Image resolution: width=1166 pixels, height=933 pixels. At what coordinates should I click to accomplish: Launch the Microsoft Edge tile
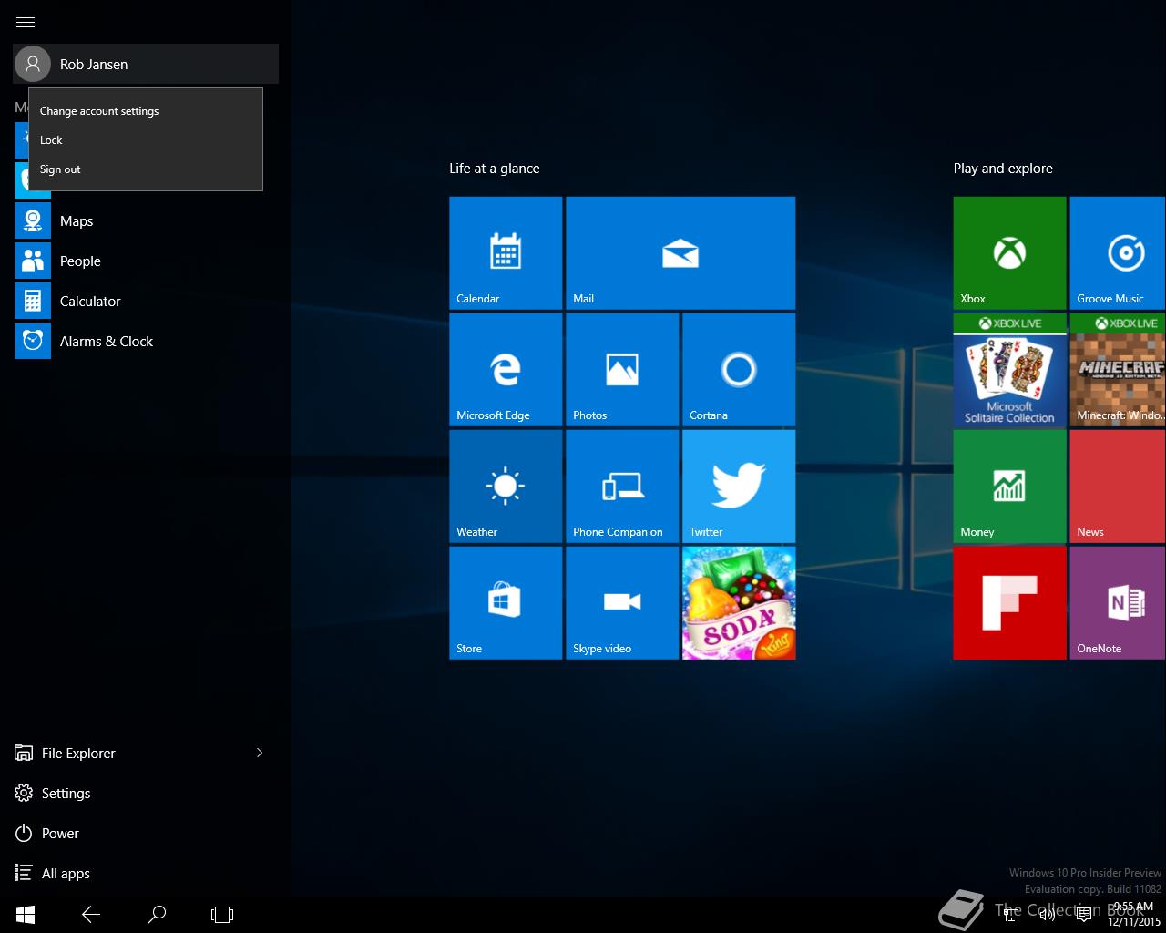pyautogui.click(x=506, y=370)
